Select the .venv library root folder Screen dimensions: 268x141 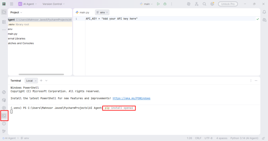click(x=40, y=24)
